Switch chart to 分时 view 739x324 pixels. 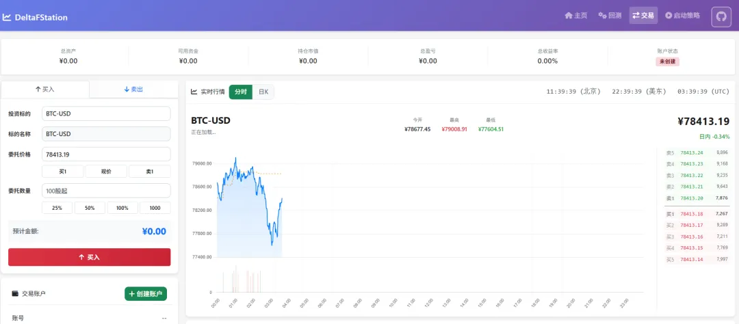coord(240,92)
